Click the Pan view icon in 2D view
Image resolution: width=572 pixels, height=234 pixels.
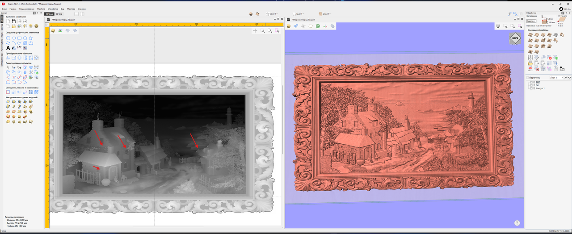coord(255,31)
